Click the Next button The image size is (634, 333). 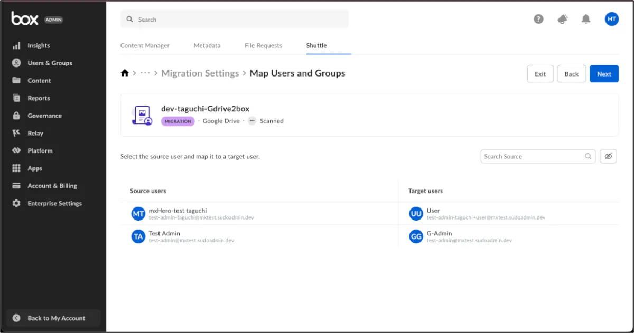(604, 74)
